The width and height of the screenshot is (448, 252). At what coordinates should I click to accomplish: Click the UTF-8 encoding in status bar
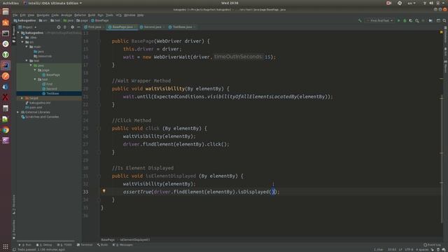[409, 250]
